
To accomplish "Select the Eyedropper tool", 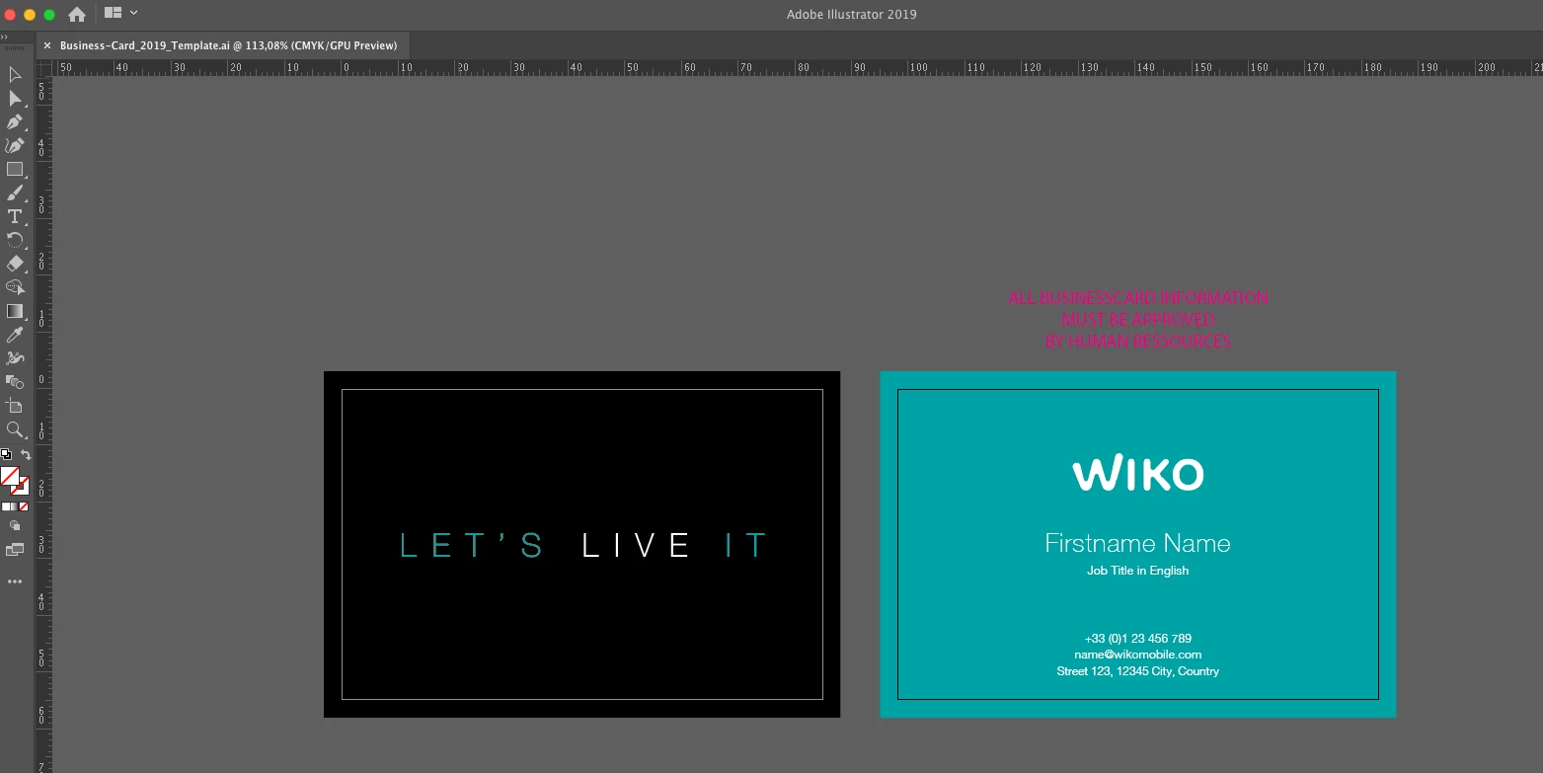I will (15, 335).
